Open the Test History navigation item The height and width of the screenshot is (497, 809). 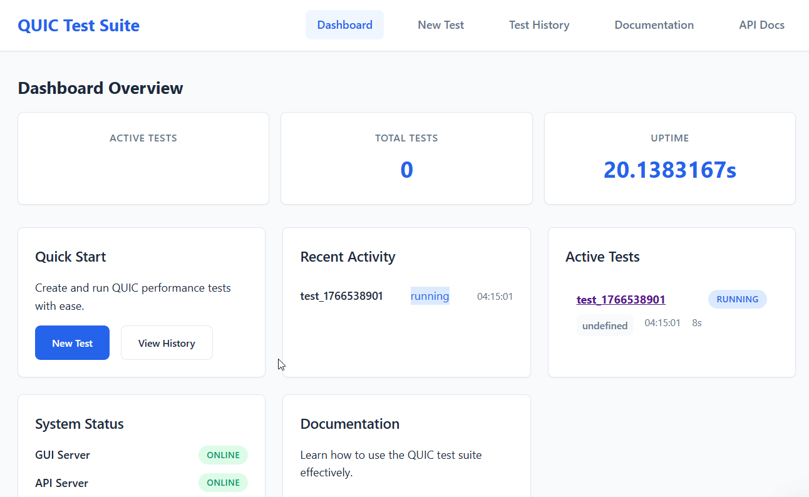[x=539, y=24]
